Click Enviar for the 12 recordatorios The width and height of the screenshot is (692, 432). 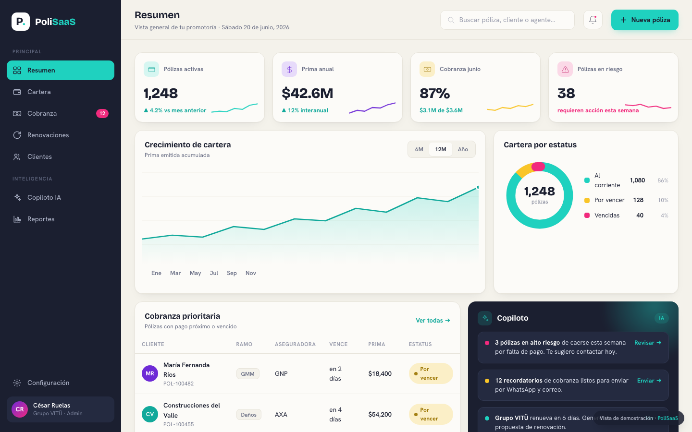coord(649,381)
